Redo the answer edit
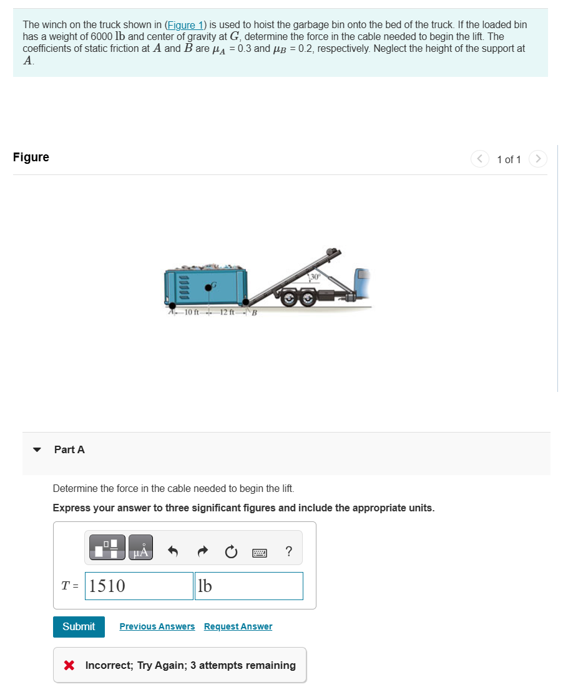The width and height of the screenshot is (563, 692). pos(202,551)
